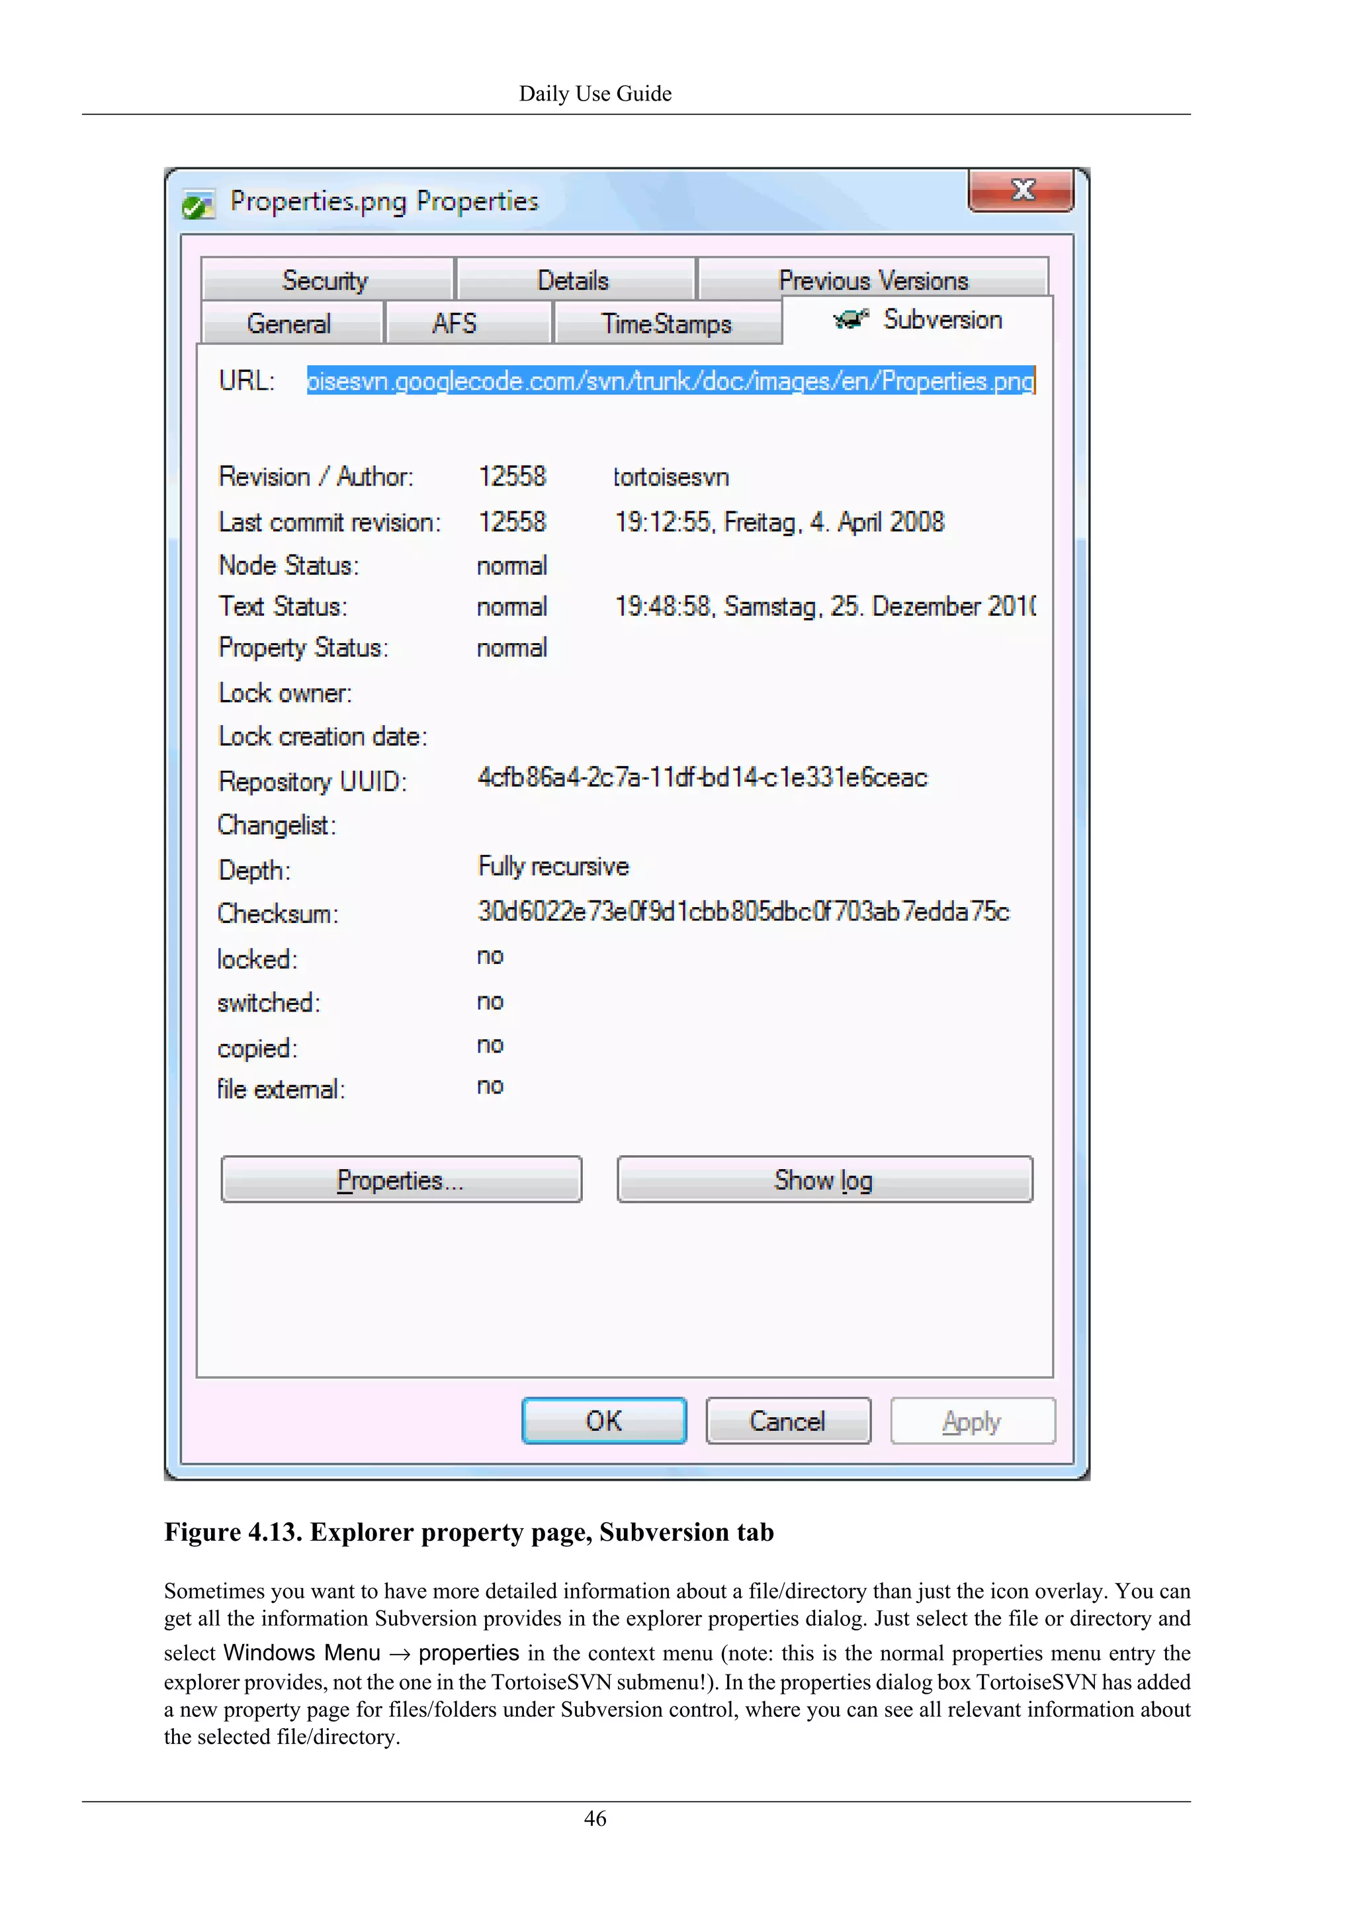The width and height of the screenshot is (1355, 1916).
Task: Click the Cancel button
Action: click(787, 1420)
